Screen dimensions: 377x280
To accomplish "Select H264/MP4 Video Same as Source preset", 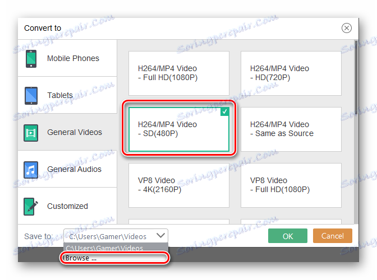I will tap(291, 129).
